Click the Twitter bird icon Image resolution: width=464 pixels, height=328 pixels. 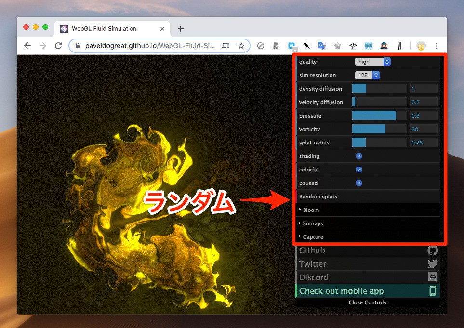click(432, 264)
